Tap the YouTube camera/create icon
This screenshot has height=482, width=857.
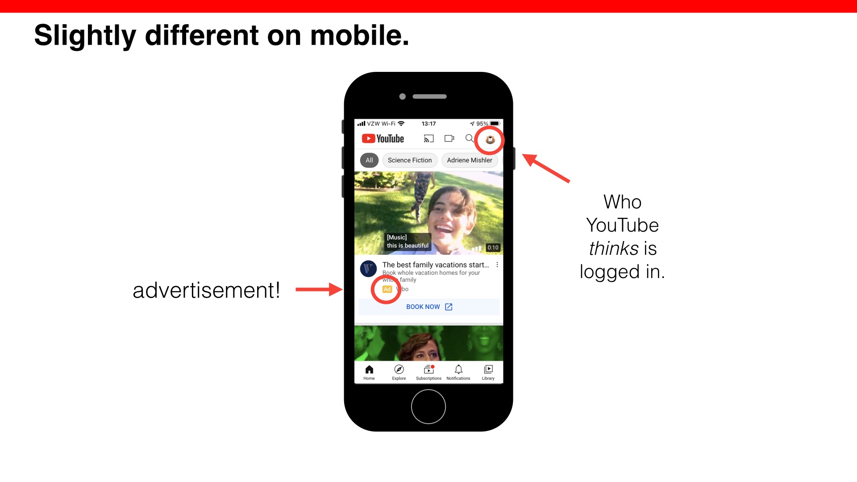tap(449, 138)
